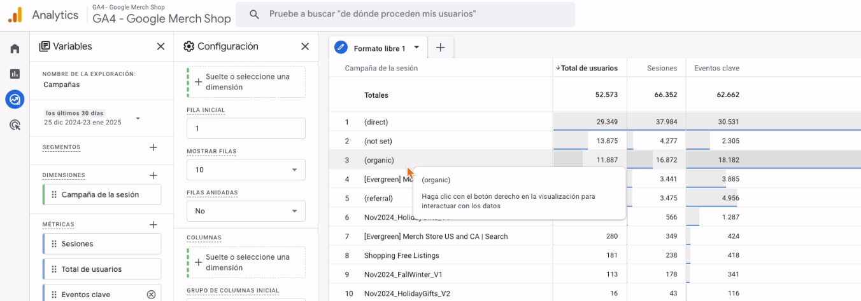Remove the Eventos clave metric
861x301 pixels.
[x=151, y=294]
